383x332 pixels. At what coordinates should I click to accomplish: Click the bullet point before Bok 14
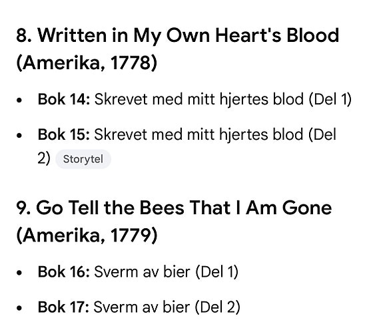[19, 100]
